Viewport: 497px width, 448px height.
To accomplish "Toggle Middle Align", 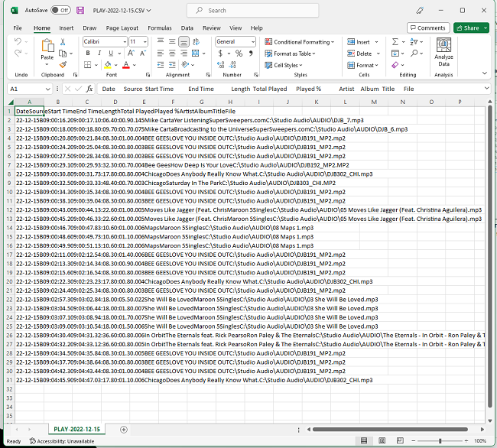I will [x=172, y=41].
